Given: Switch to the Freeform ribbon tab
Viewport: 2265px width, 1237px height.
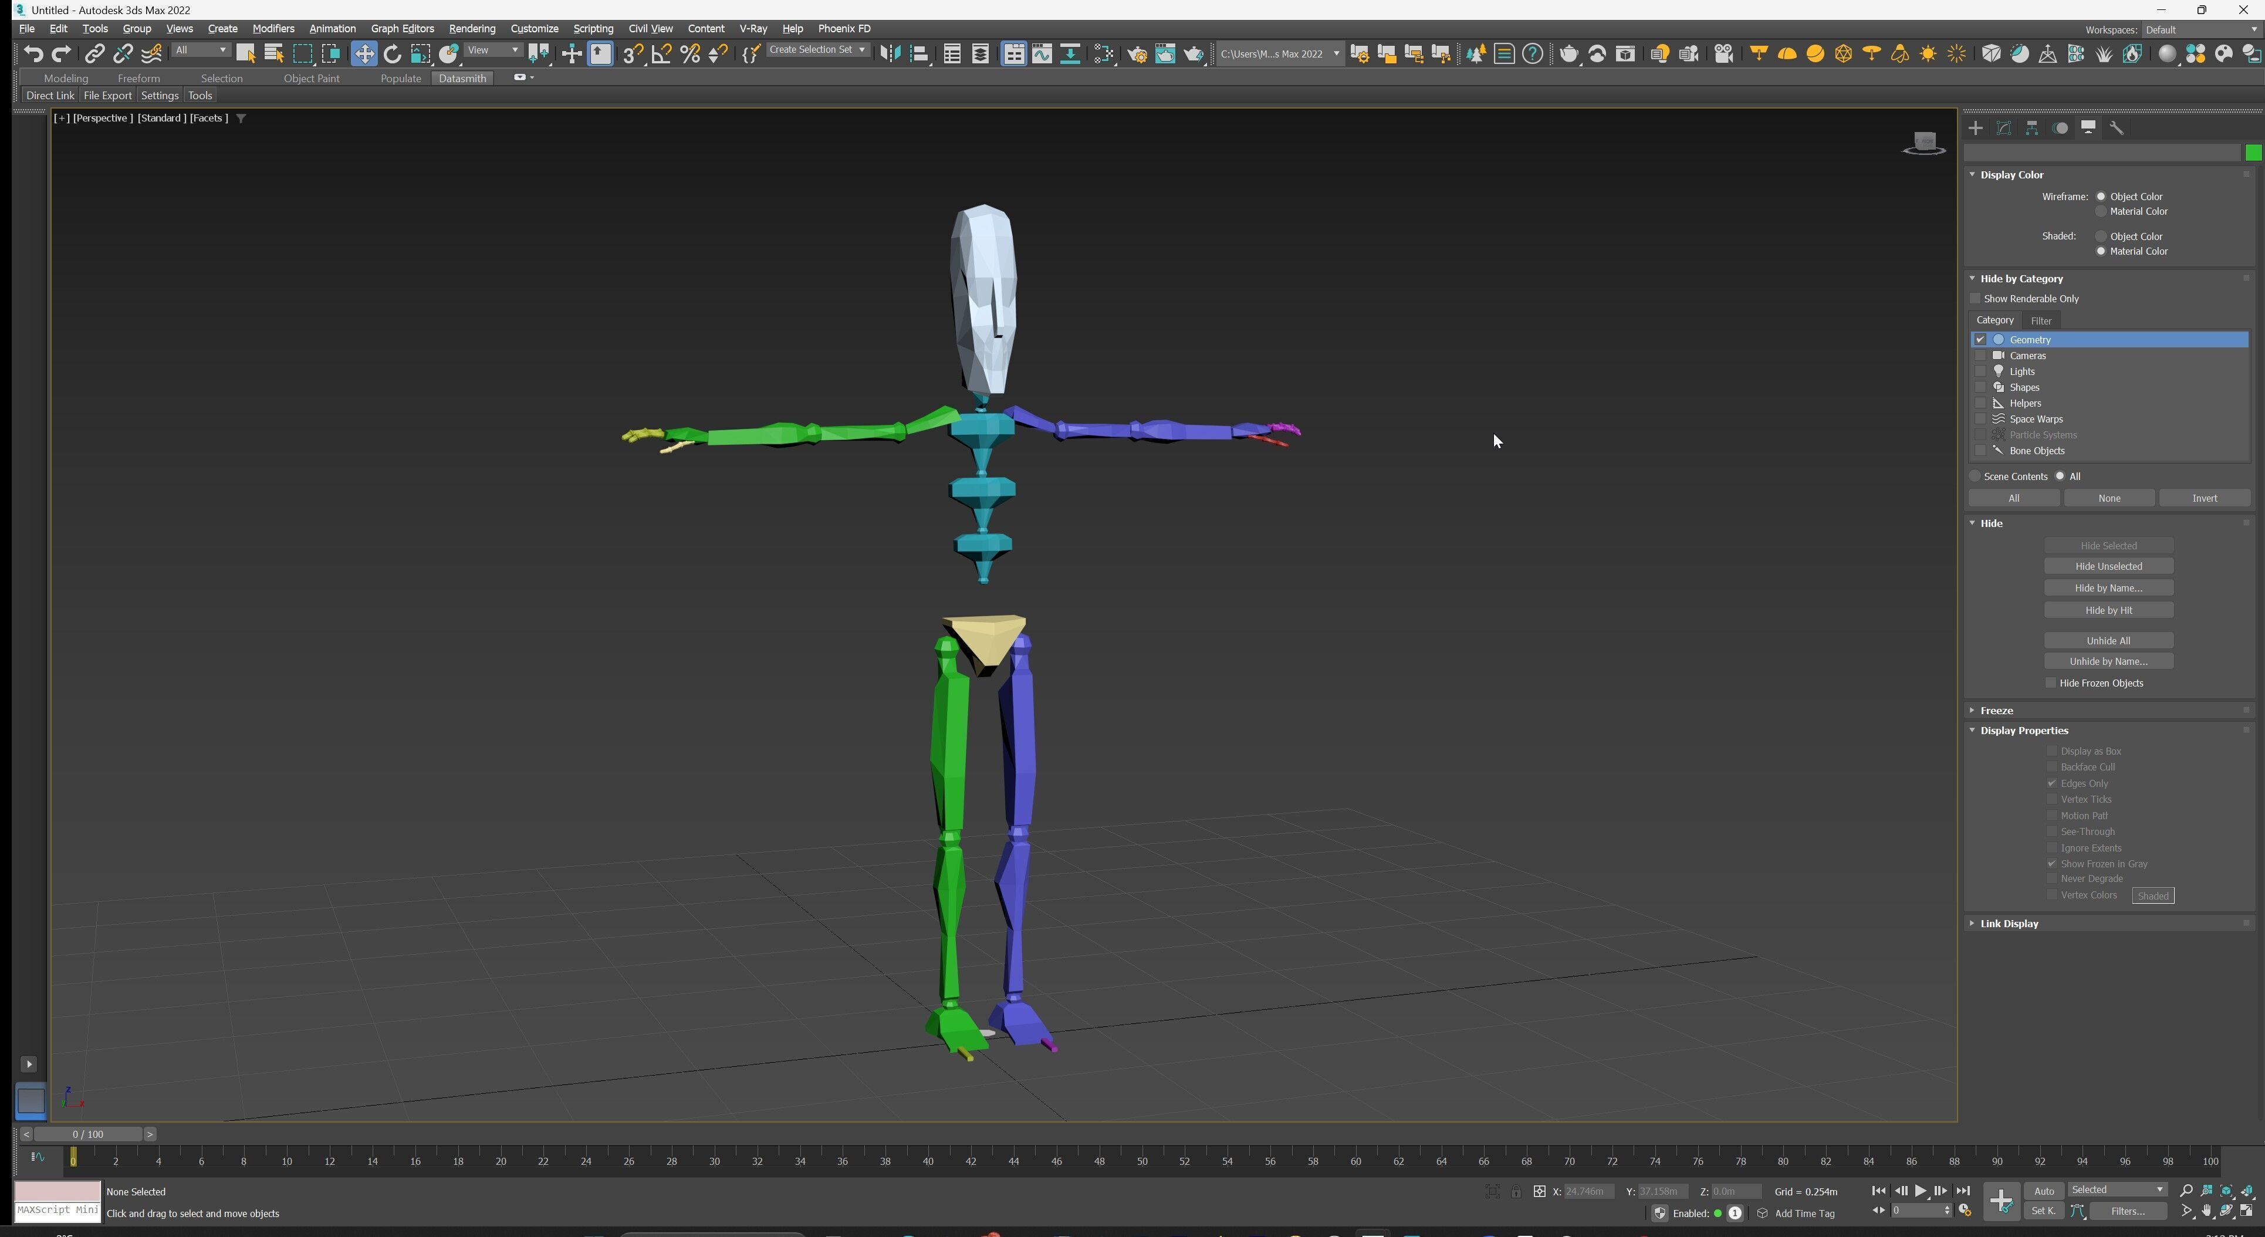Looking at the screenshot, I should point(138,78).
